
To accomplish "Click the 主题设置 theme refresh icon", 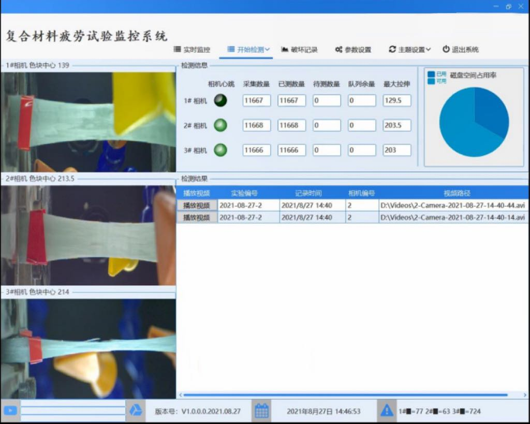I will pyautogui.click(x=392, y=49).
